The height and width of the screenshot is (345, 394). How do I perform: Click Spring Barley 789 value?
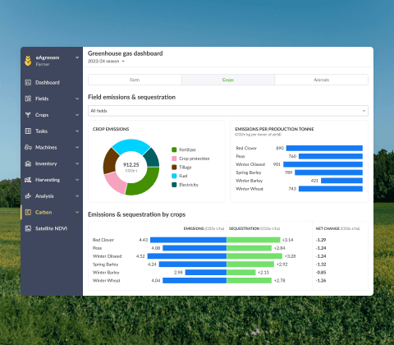coord(289,172)
